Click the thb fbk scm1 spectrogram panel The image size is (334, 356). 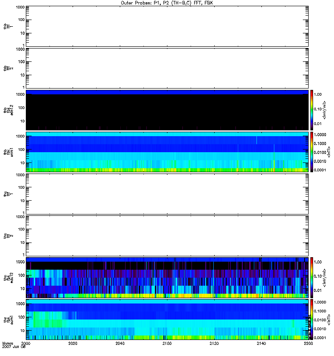point(167,152)
